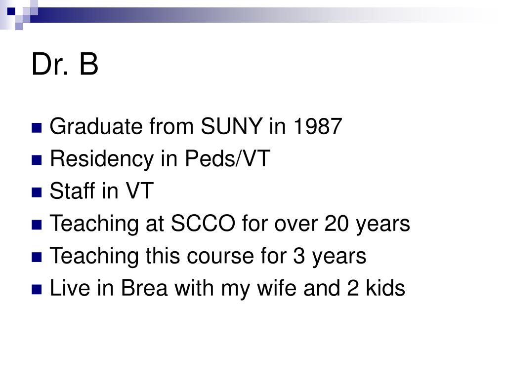Click the Teaching at SCCO for over 20 years line

[x=230, y=224]
